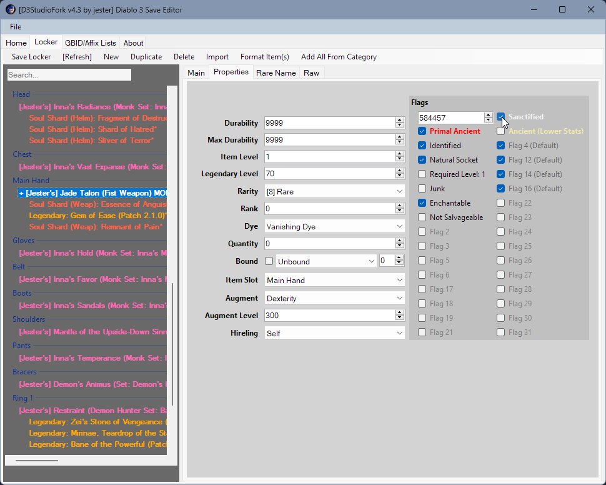
Task: Increase the Flags value with up arrow
Action: (489, 115)
